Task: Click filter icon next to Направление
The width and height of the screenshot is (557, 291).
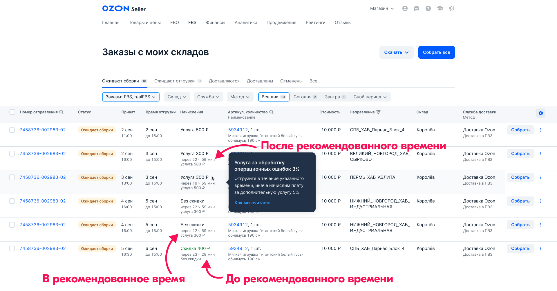Action: click(x=378, y=112)
